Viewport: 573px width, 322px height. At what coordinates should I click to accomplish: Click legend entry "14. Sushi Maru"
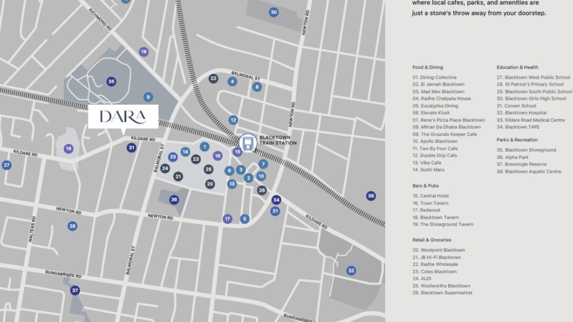pyautogui.click(x=428, y=170)
